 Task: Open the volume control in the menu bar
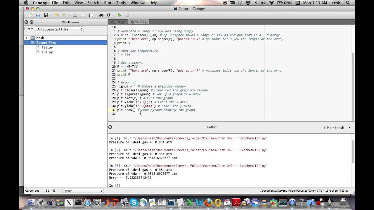[264, 3]
